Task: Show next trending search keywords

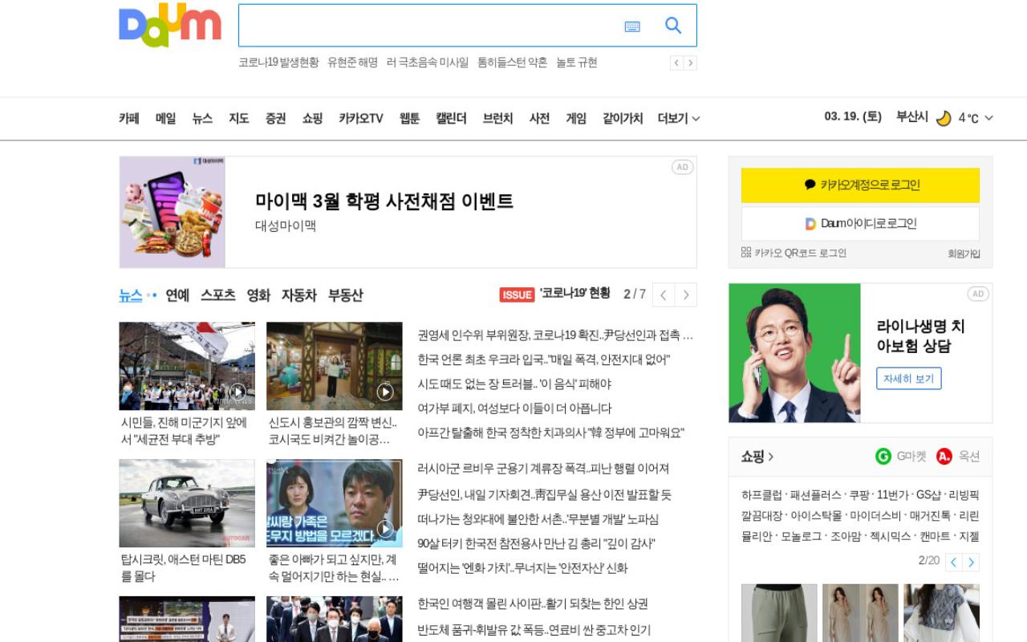Action: [690, 63]
